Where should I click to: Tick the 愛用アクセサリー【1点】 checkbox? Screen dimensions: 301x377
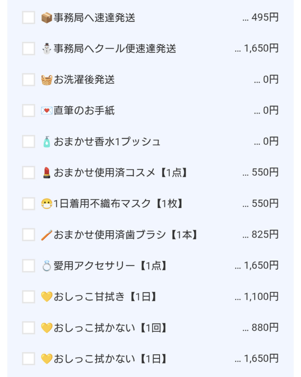coord(29,266)
